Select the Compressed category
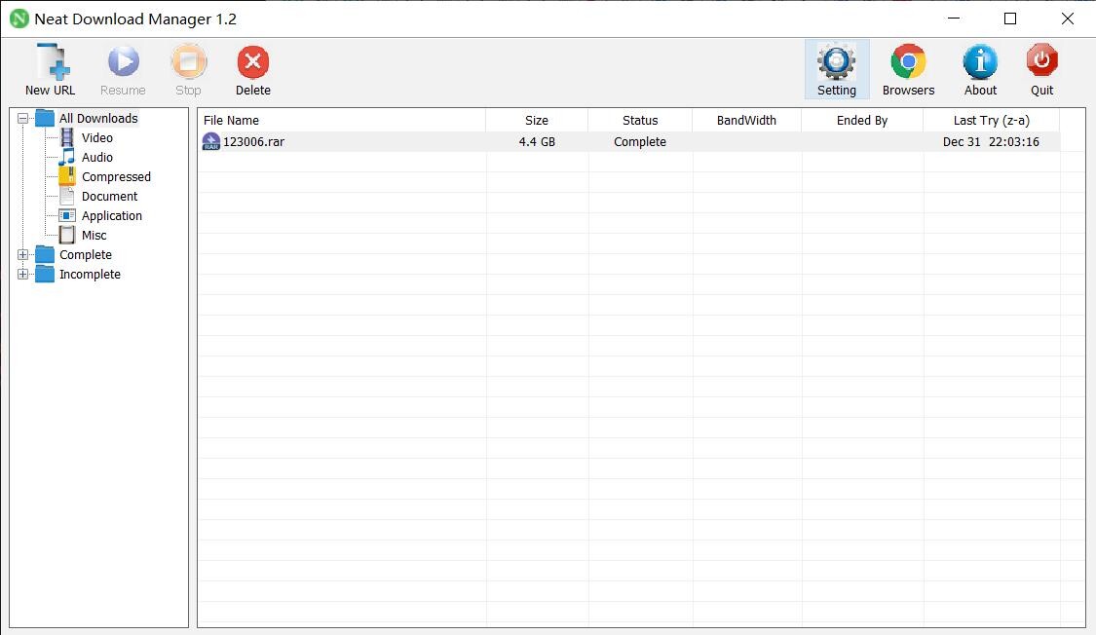The image size is (1096, 635). point(115,177)
